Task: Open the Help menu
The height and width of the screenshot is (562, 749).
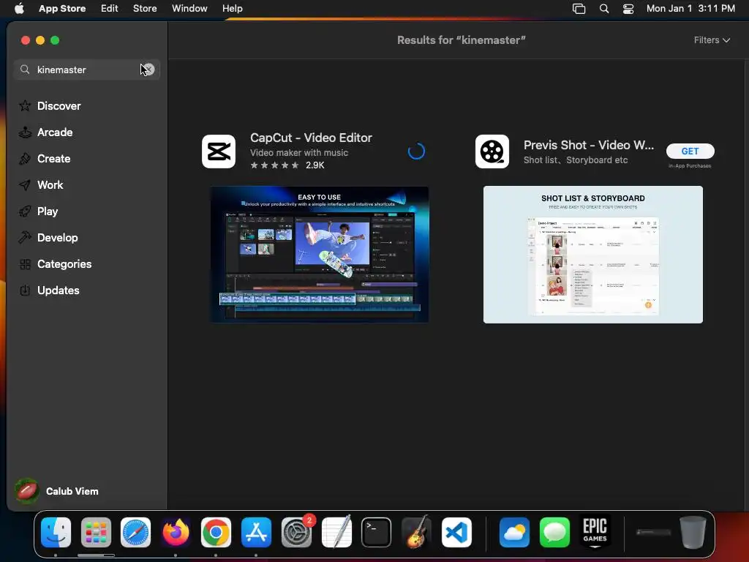Action: click(232, 8)
